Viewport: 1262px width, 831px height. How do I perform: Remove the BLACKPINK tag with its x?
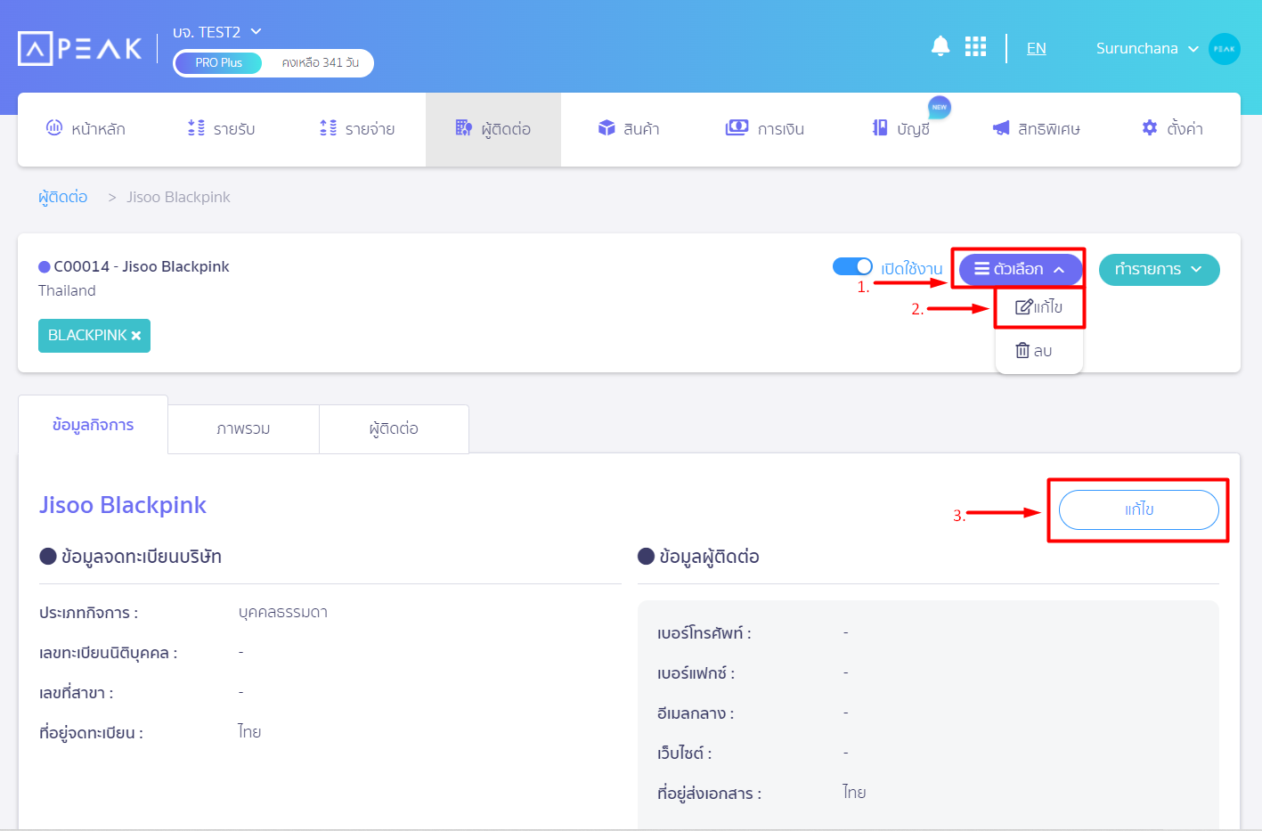pos(136,336)
